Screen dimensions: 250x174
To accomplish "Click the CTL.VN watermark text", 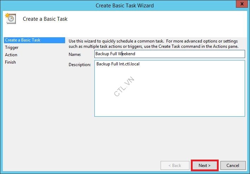I will click(x=124, y=86).
